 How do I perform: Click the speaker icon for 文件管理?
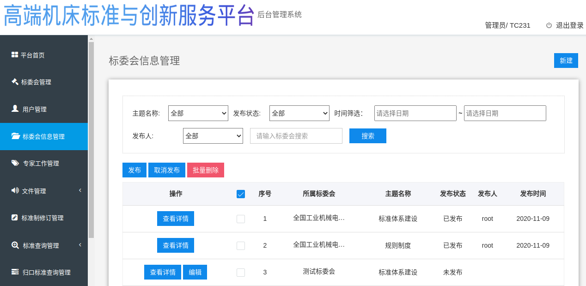point(15,190)
